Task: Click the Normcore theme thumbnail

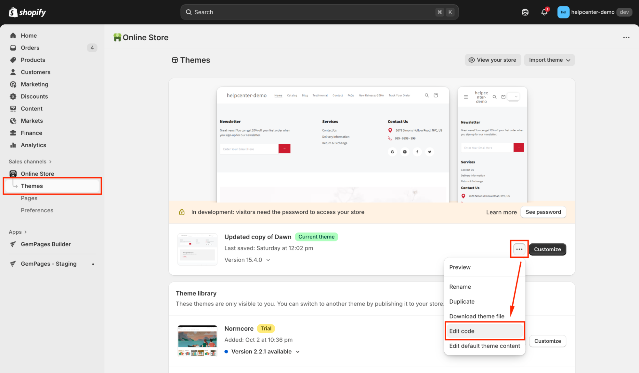Action: tap(198, 341)
